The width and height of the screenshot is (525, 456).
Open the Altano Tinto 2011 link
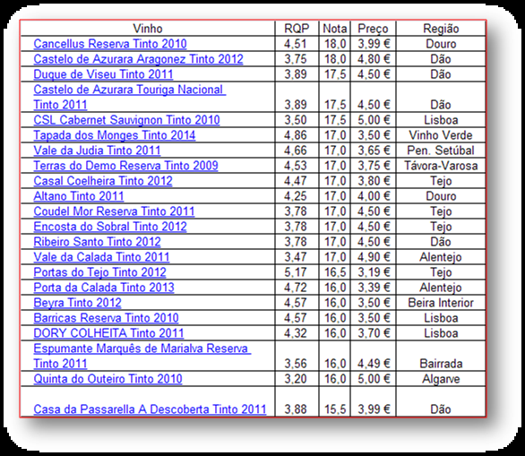(x=79, y=196)
